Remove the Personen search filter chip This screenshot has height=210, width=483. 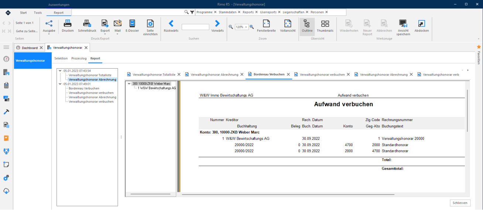click(326, 12)
